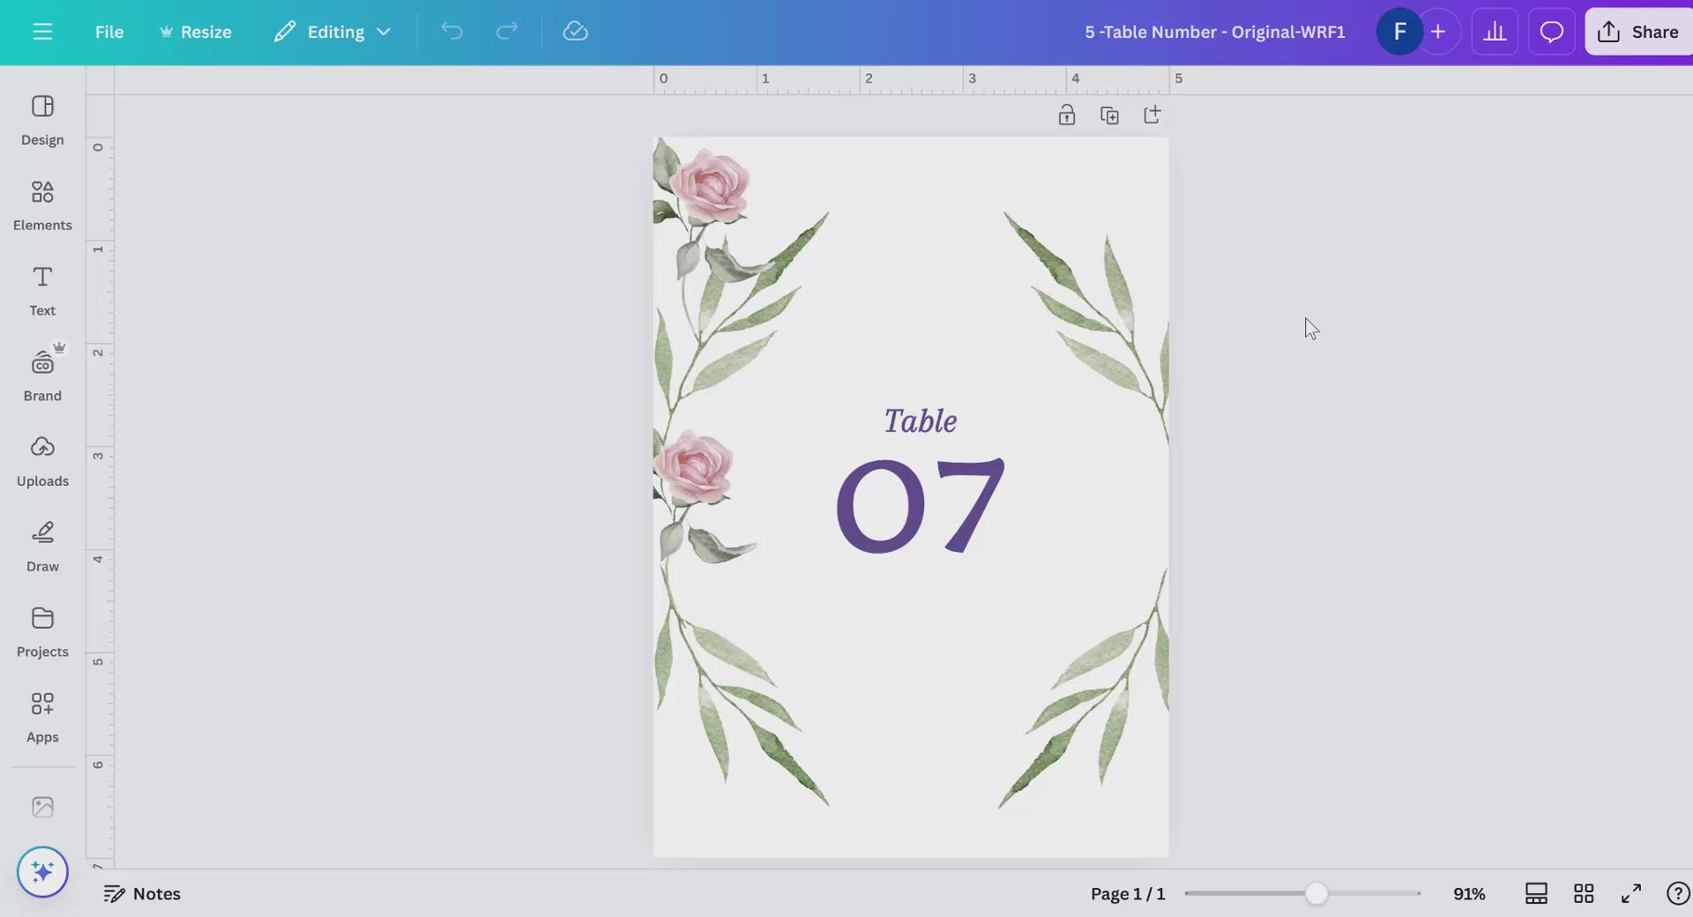Select the Table text on canvas
The width and height of the screenshot is (1693, 917).
(x=921, y=421)
